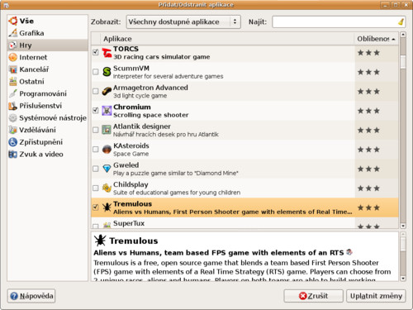The height and width of the screenshot is (310, 413).
Task: Click the Childsplay icon
Action: 107,188
